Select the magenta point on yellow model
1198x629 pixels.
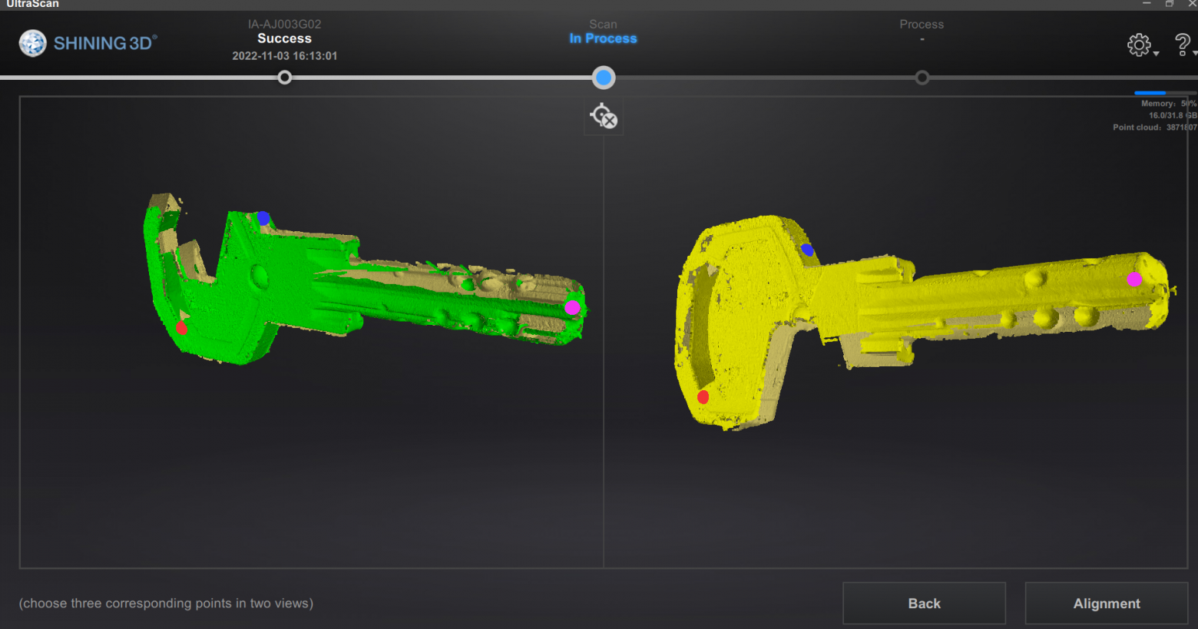coord(1134,280)
